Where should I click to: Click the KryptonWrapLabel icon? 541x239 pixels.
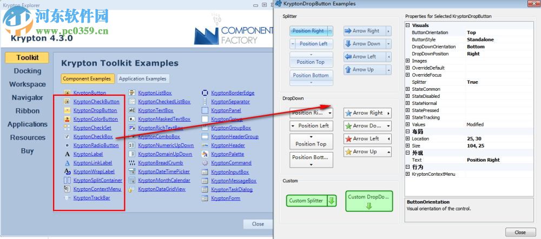point(67,171)
